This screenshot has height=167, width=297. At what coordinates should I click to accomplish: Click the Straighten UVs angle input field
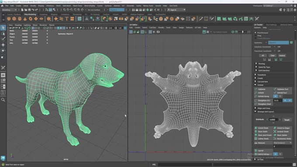[x=277, y=100]
